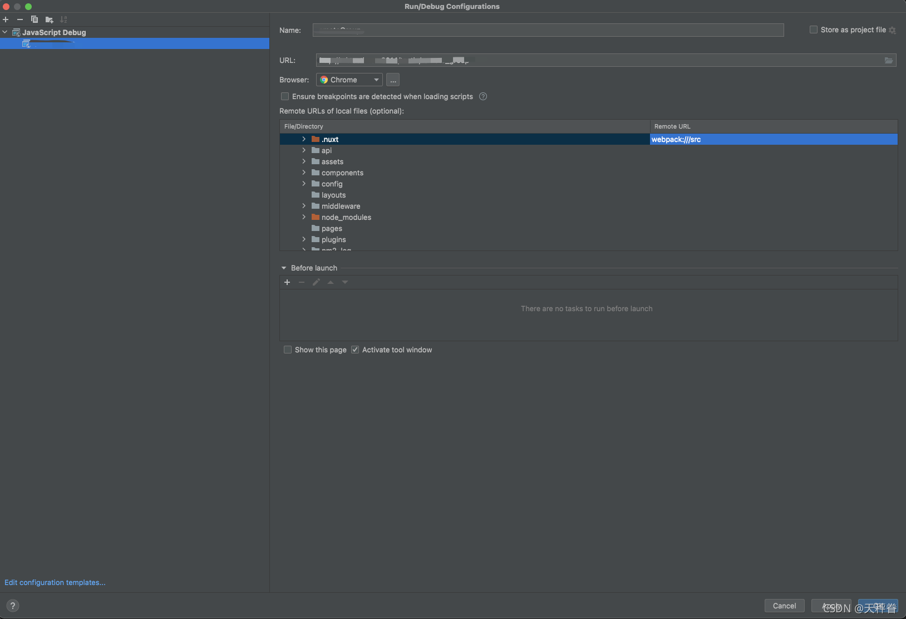
Task: Open Edit configuration templates link
Action: 55,582
